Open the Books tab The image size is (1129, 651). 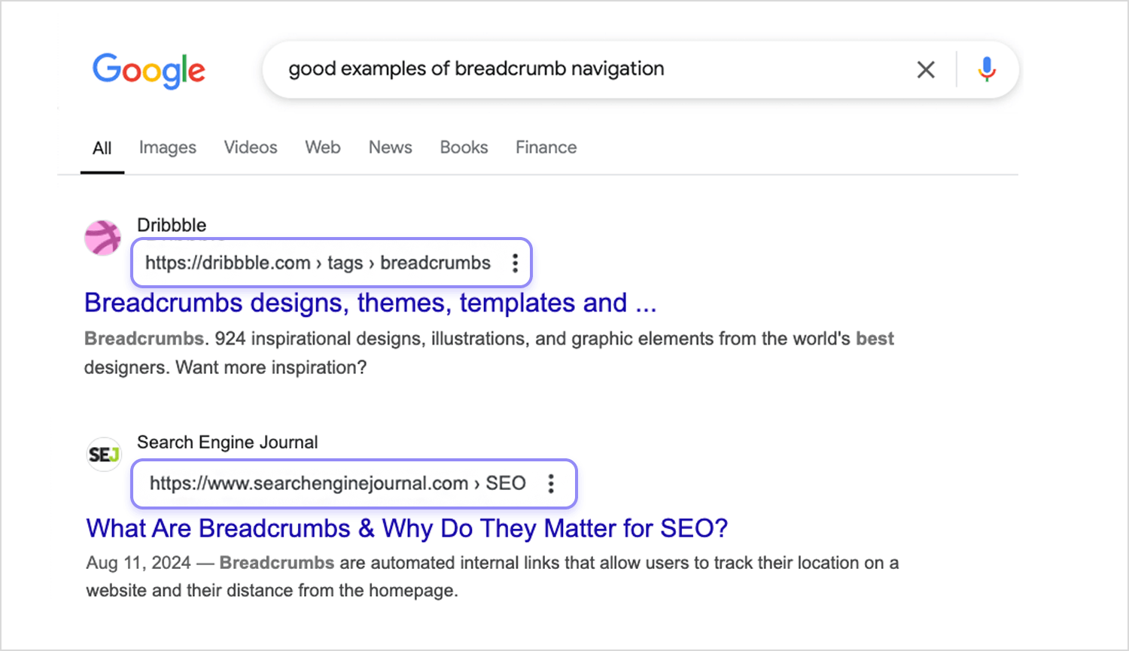coord(464,148)
